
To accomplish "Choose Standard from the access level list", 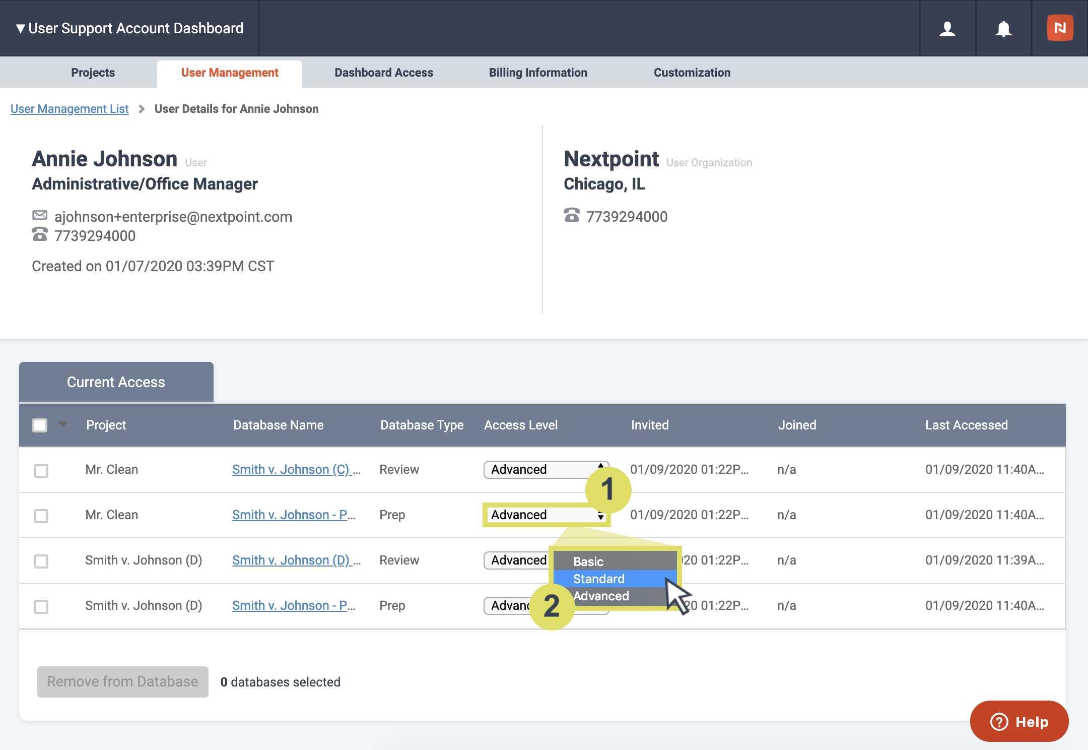I will (x=615, y=579).
